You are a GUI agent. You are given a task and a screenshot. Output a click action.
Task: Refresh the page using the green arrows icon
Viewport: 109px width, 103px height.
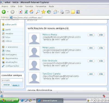tap(26, 12)
